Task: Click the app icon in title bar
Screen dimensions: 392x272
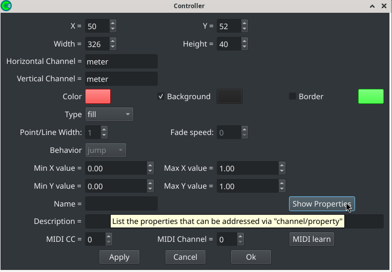Action: pyautogui.click(x=6, y=6)
